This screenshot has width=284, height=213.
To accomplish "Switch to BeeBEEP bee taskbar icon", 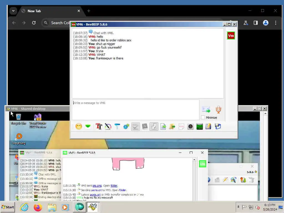I will pyautogui.click(x=93, y=207).
